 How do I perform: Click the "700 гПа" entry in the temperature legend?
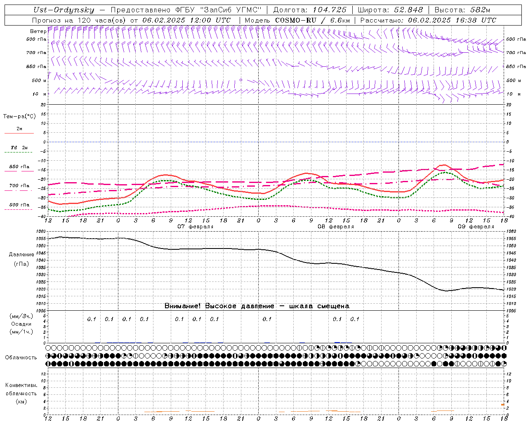click(x=19, y=185)
